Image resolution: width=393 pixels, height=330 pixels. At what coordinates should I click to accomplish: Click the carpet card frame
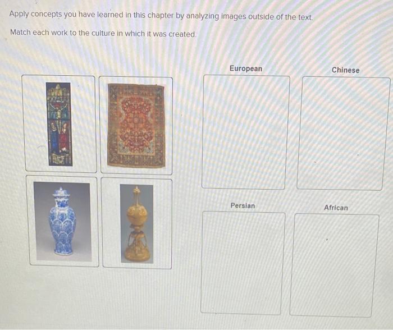[136, 126]
